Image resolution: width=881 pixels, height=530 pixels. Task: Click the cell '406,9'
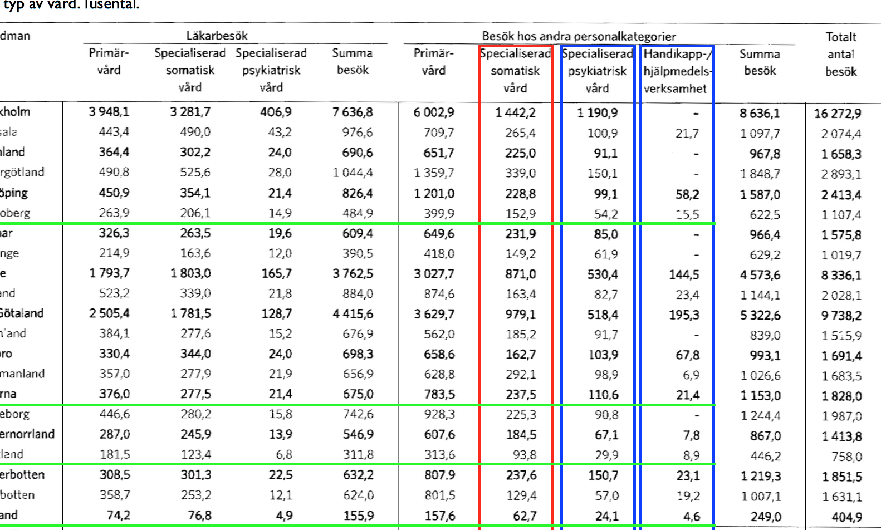click(x=276, y=112)
